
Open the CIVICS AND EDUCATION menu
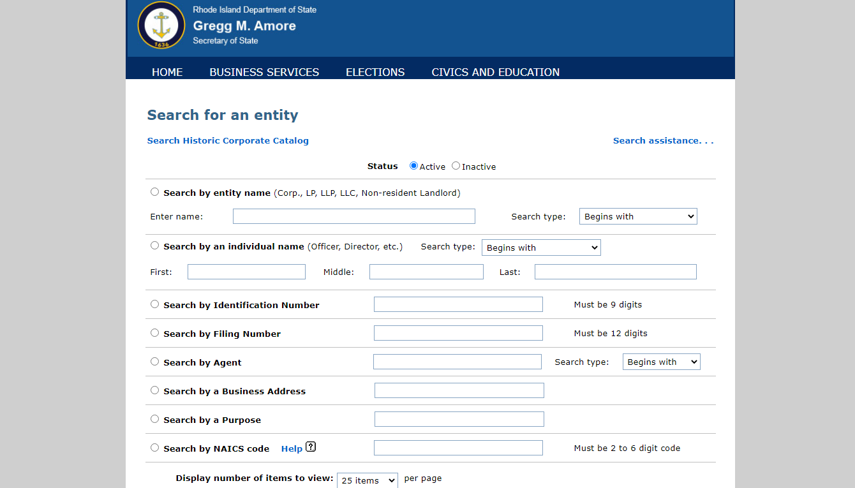tap(496, 72)
